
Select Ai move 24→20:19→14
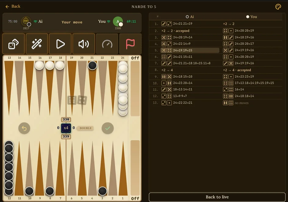click(x=182, y=37)
